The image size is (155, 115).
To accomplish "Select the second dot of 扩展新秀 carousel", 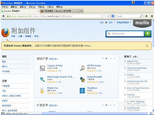I will pyautogui.click(x=109, y=105).
